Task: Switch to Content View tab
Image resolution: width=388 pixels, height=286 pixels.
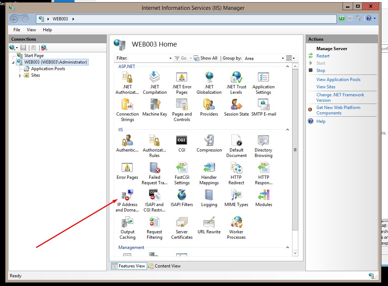Action: click(x=165, y=266)
